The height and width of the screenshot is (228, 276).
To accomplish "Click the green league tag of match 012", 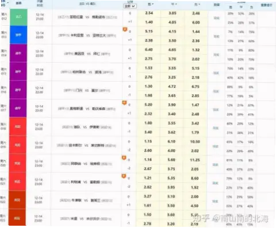I will point(18,17).
